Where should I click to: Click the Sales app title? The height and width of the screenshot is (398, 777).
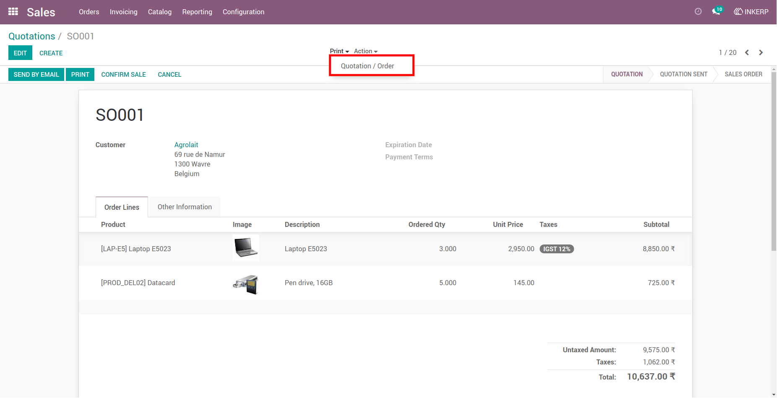click(41, 12)
